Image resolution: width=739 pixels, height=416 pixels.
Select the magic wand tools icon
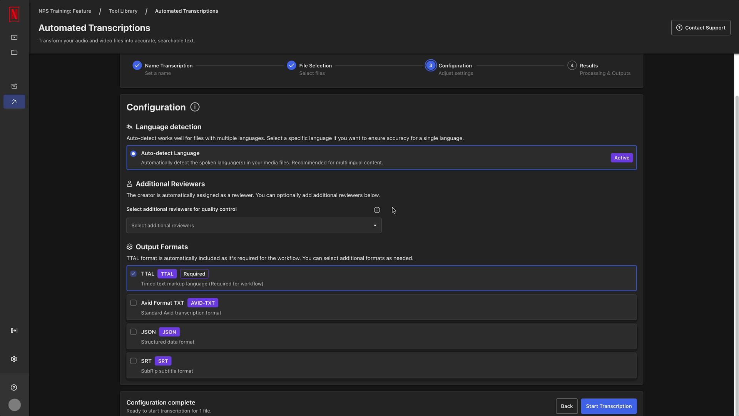pyautogui.click(x=14, y=102)
